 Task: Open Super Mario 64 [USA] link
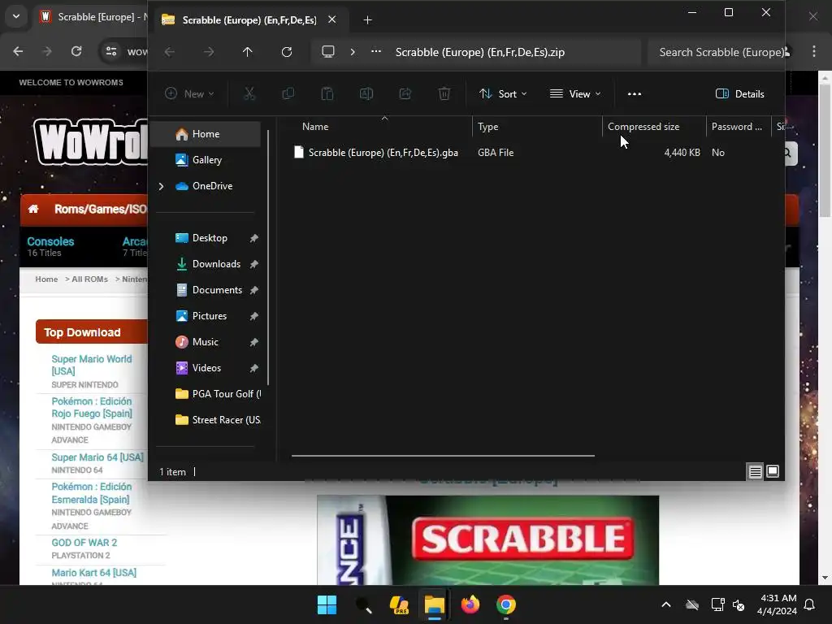tap(97, 457)
